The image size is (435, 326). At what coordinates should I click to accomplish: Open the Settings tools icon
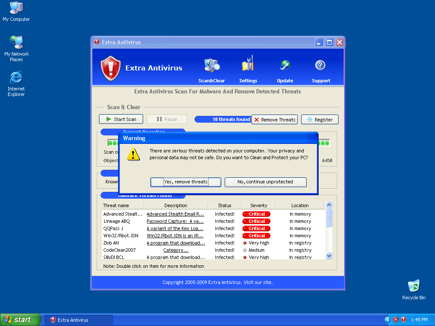click(248, 66)
